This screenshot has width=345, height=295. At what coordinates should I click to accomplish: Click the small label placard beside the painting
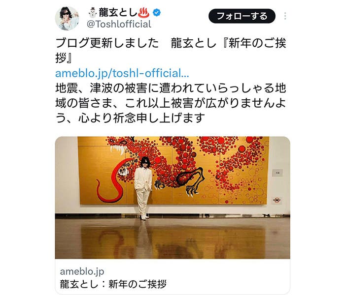(x=277, y=173)
